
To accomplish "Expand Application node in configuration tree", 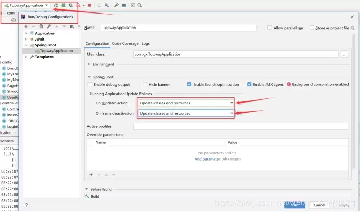I will point(25,33).
